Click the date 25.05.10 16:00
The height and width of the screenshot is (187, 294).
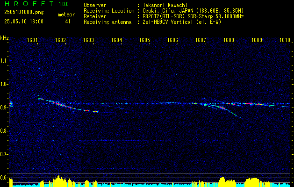(24, 22)
